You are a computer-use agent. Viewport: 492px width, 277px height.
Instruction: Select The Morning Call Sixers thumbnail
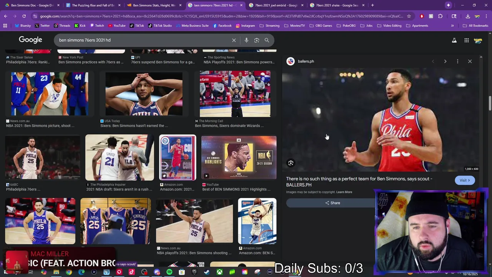235,94
